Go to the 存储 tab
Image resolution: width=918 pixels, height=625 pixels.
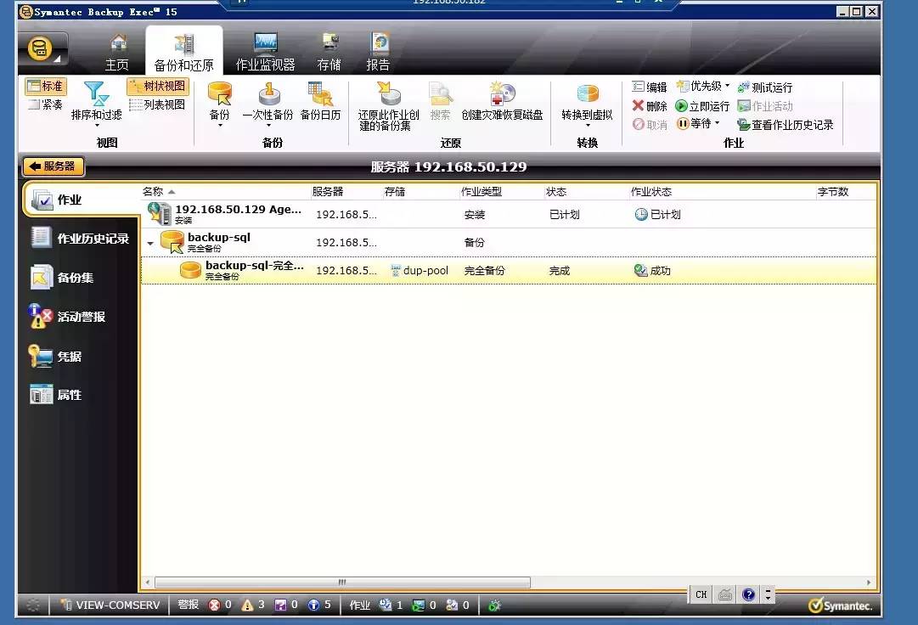(329, 53)
